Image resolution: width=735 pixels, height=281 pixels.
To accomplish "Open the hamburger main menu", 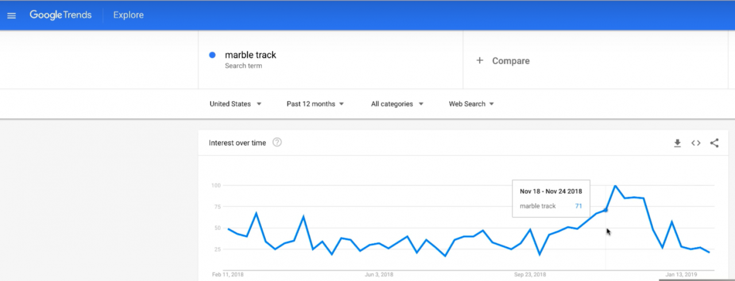I will [11, 15].
